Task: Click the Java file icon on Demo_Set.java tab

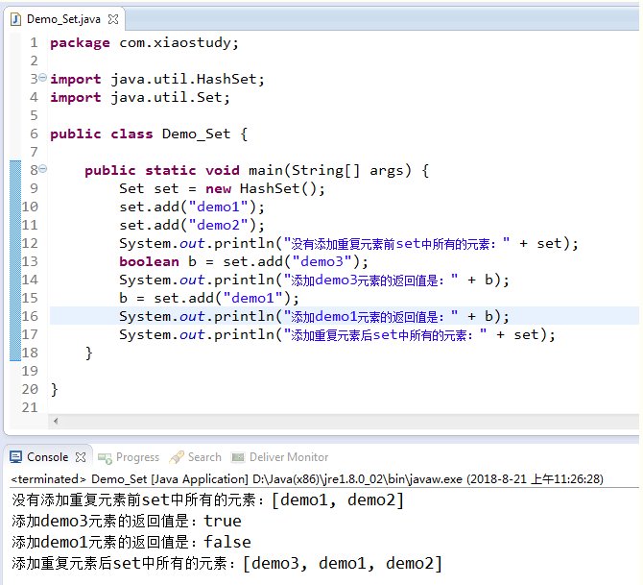Action: [x=15, y=19]
